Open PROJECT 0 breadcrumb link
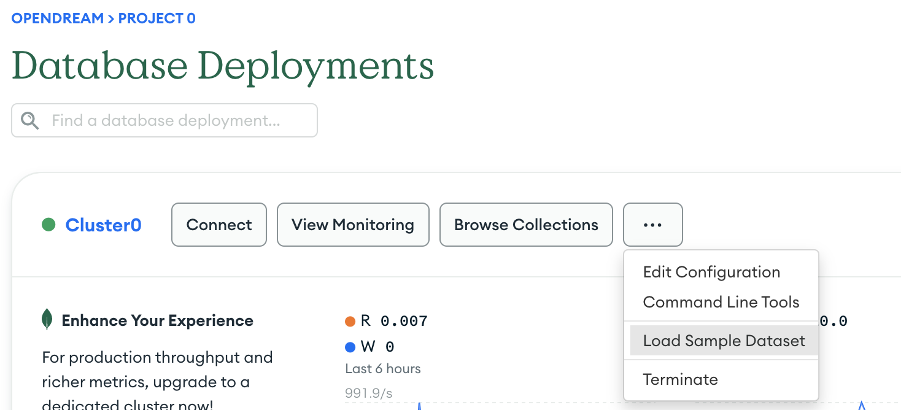Image resolution: width=901 pixels, height=410 pixels. pos(157,18)
